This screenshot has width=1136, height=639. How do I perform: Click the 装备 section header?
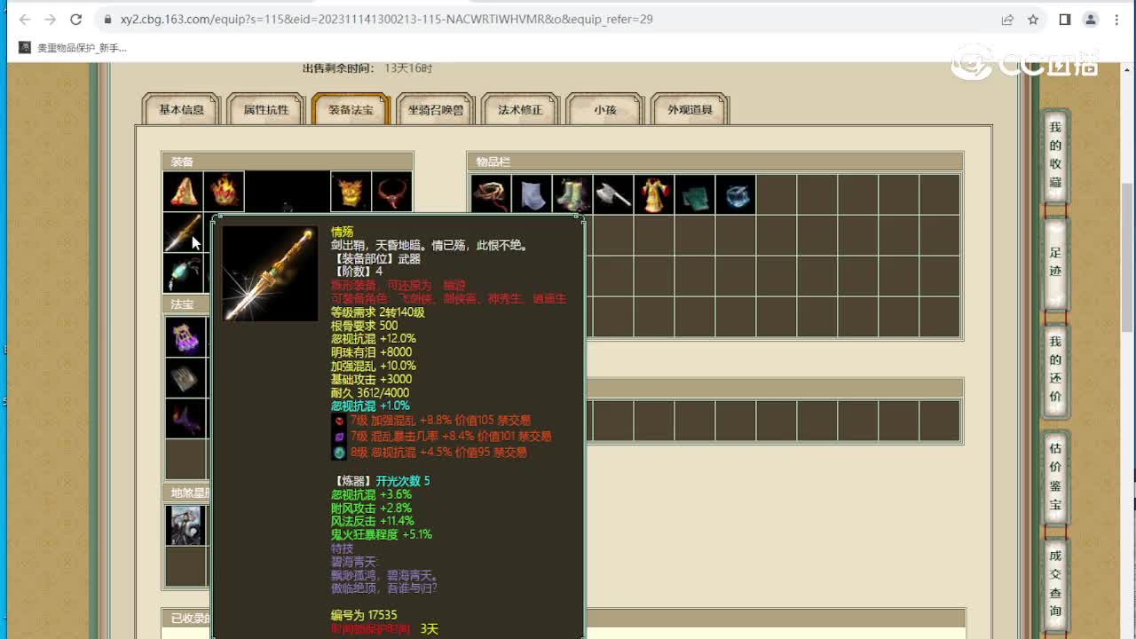click(x=288, y=162)
